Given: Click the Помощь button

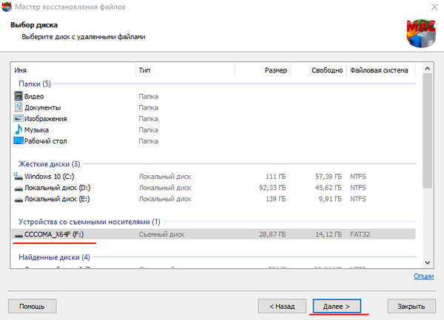Looking at the screenshot, I should click(x=33, y=306).
